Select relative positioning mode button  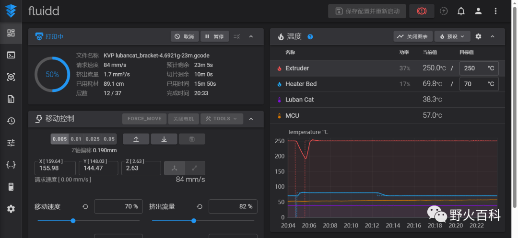coord(195,168)
